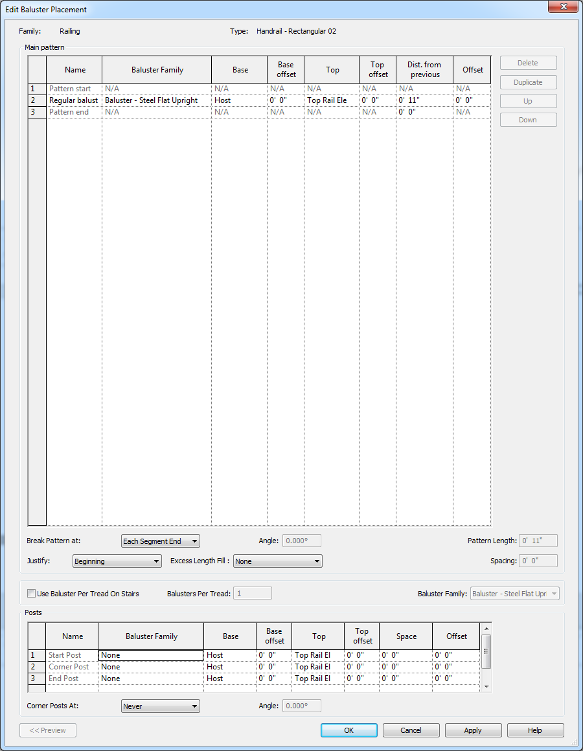Select the Pattern end distance 0' 0" cell

click(x=424, y=112)
